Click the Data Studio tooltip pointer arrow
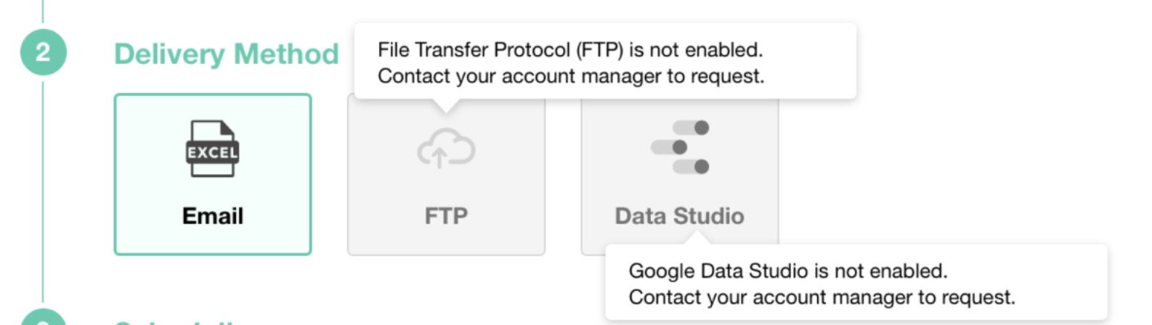Image resolution: width=1152 pixels, height=325 pixels. [x=695, y=238]
